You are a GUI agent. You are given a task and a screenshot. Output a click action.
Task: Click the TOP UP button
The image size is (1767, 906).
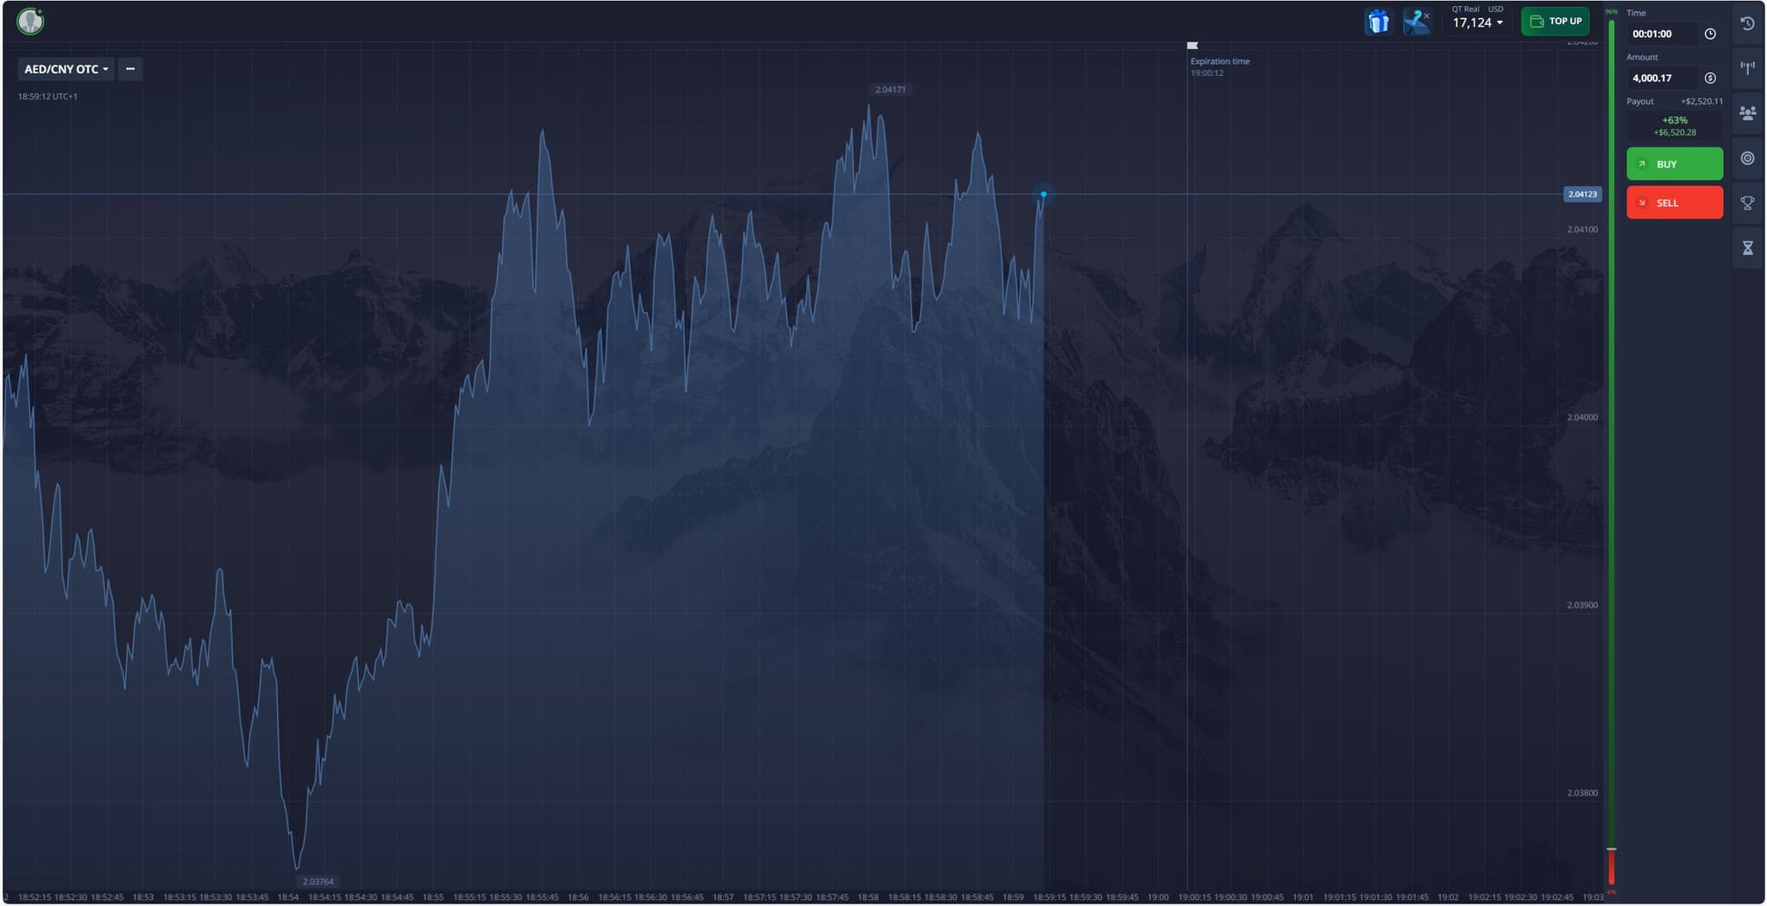pyautogui.click(x=1555, y=22)
